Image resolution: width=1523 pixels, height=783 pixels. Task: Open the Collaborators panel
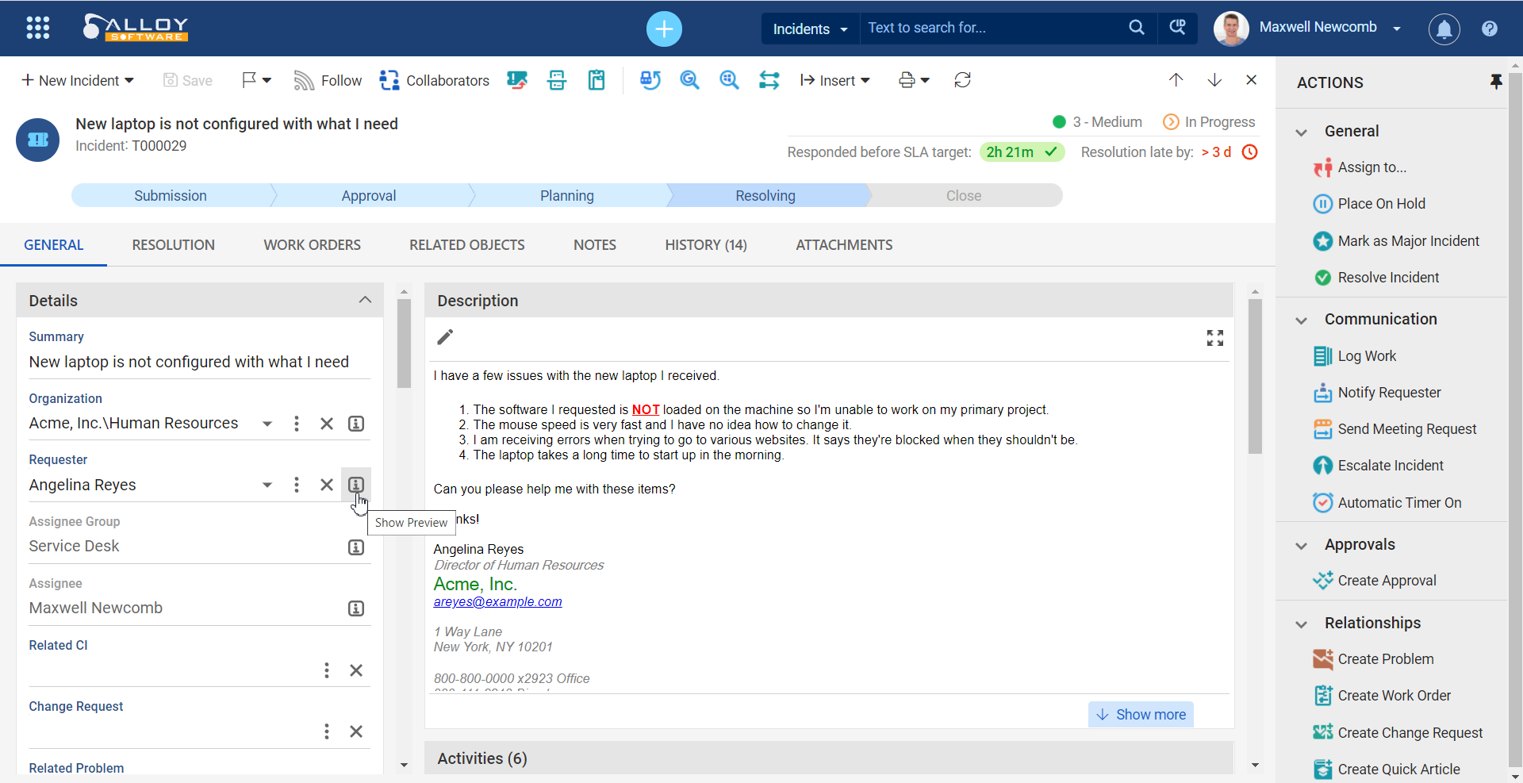point(434,79)
